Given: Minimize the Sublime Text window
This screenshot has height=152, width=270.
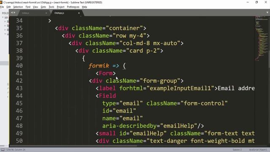Looking at the screenshot, I should pyautogui.click(x=248, y=2).
